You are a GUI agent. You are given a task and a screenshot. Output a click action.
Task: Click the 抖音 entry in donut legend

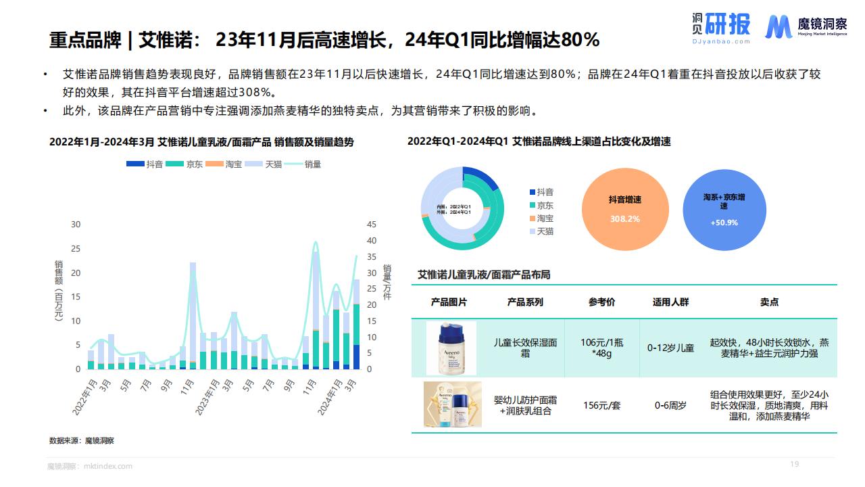tap(543, 192)
